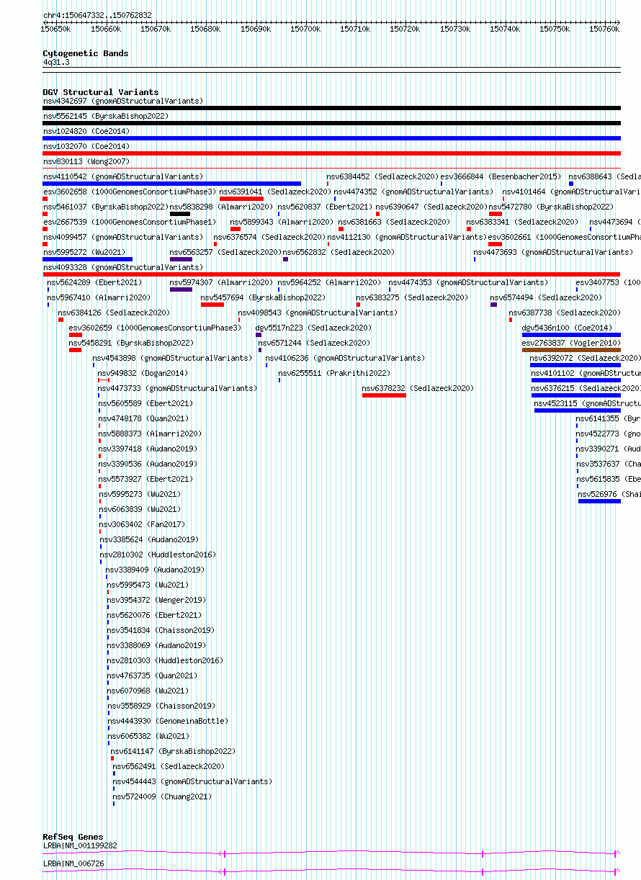
Task: Select the 4q31.3 band label
Action: coord(56,63)
